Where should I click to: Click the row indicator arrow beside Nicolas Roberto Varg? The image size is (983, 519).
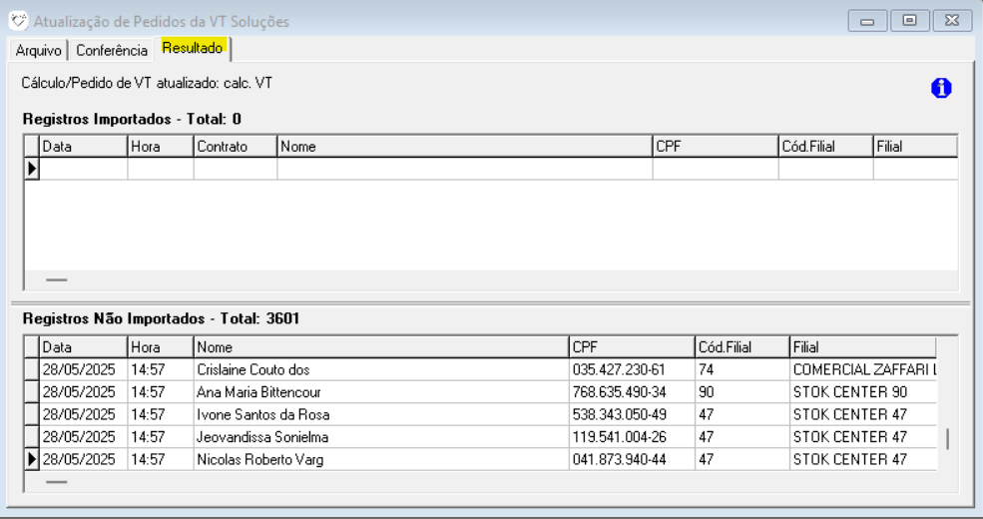(x=32, y=460)
